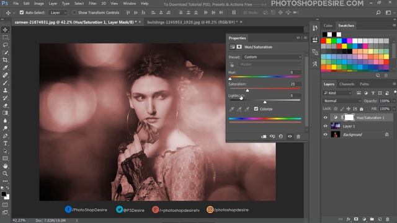This screenshot has width=397, height=223.
Task: Click the Add layer style fx button
Action: point(349,219)
